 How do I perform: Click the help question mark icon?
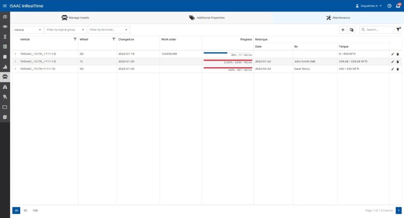pyautogui.click(x=389, y=6)
